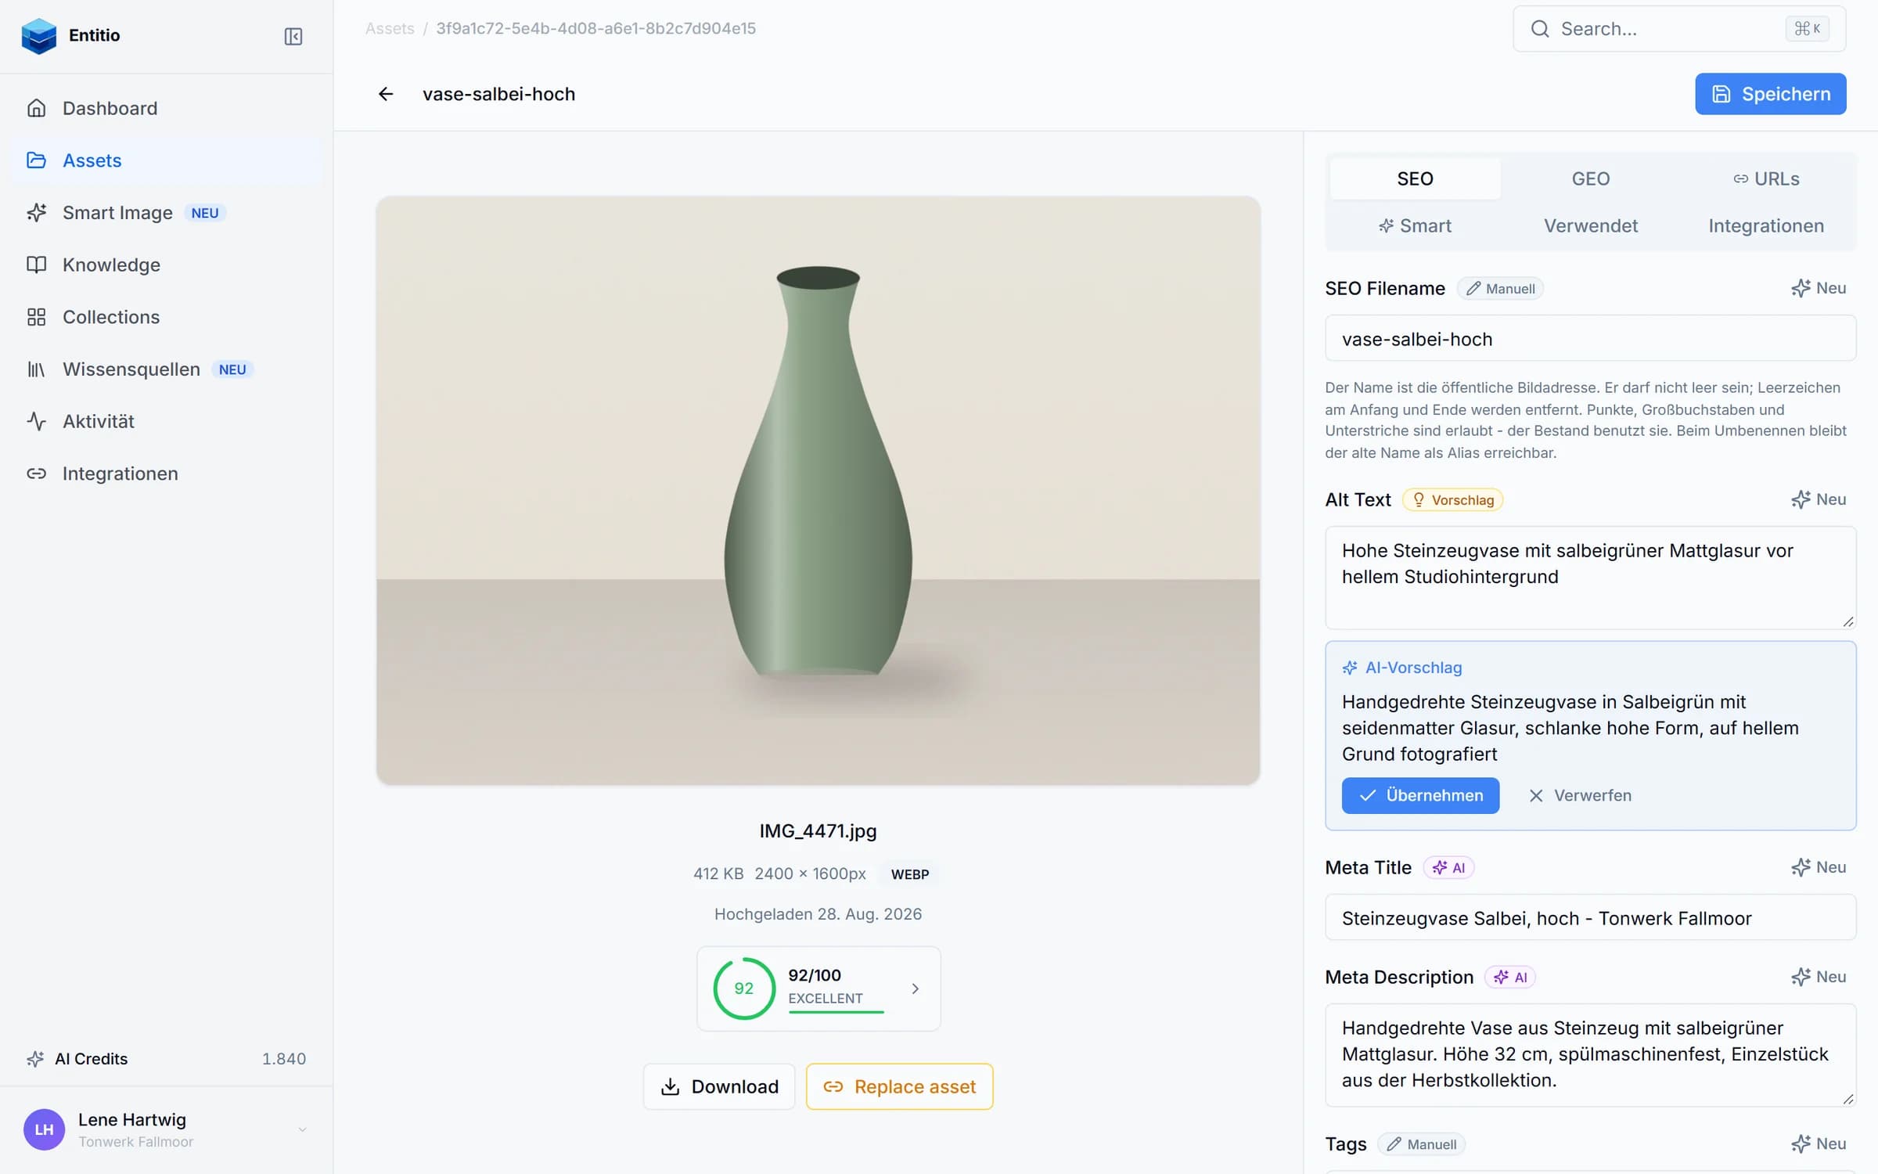The image size is (1878, 1174).
Task: Regenerate SEO Filename with Neu
Action: click(x=1819, y=288)
